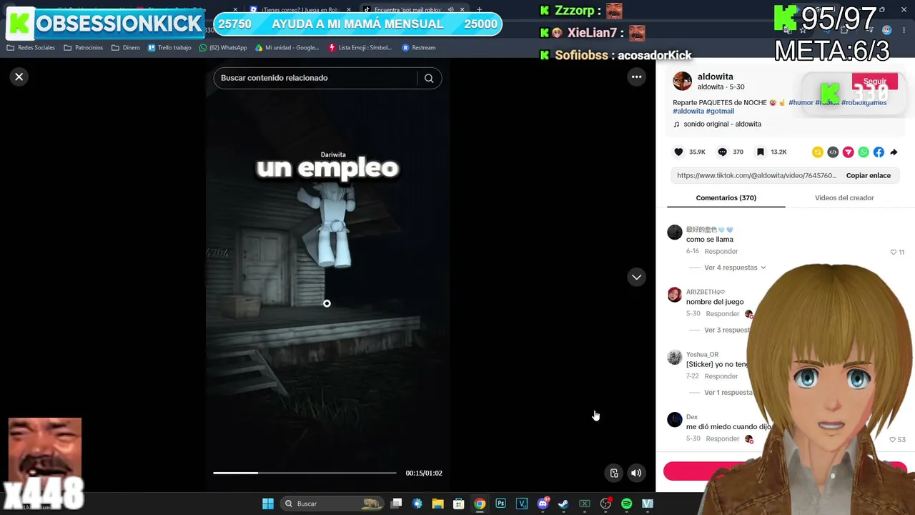The height and width of the screenshot is (515, 915).
Task: Close the TikTok video viewer
Action: click(19, 77)
